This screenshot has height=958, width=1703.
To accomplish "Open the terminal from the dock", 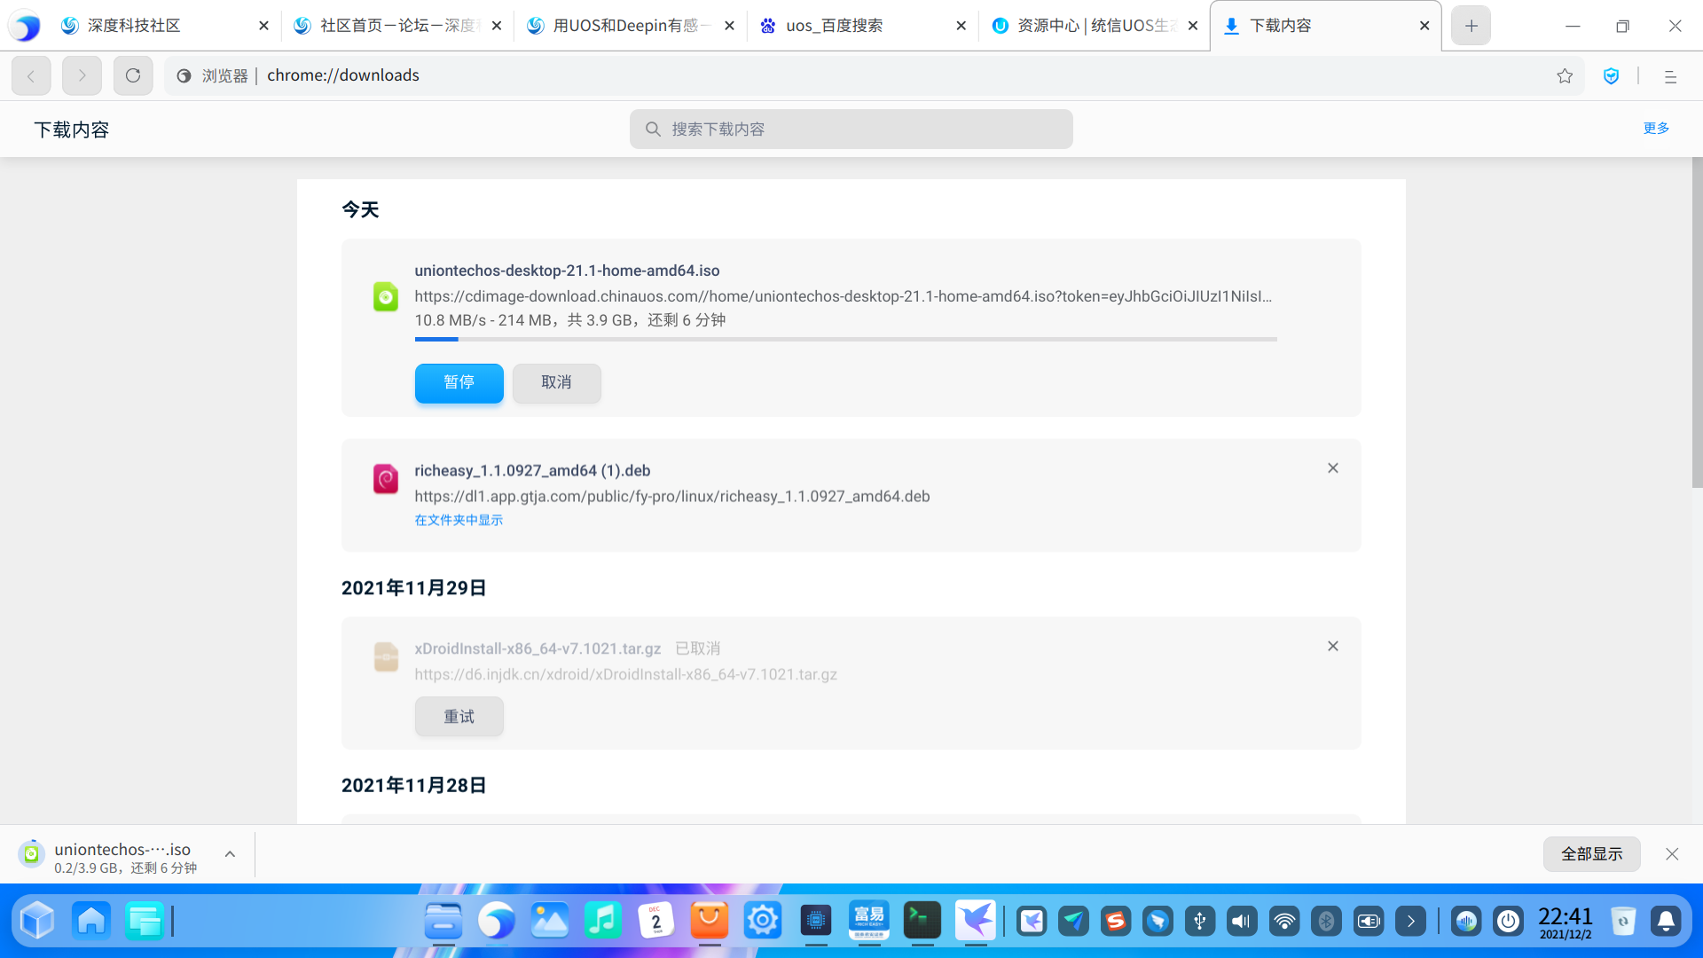I will click(922, 921).
